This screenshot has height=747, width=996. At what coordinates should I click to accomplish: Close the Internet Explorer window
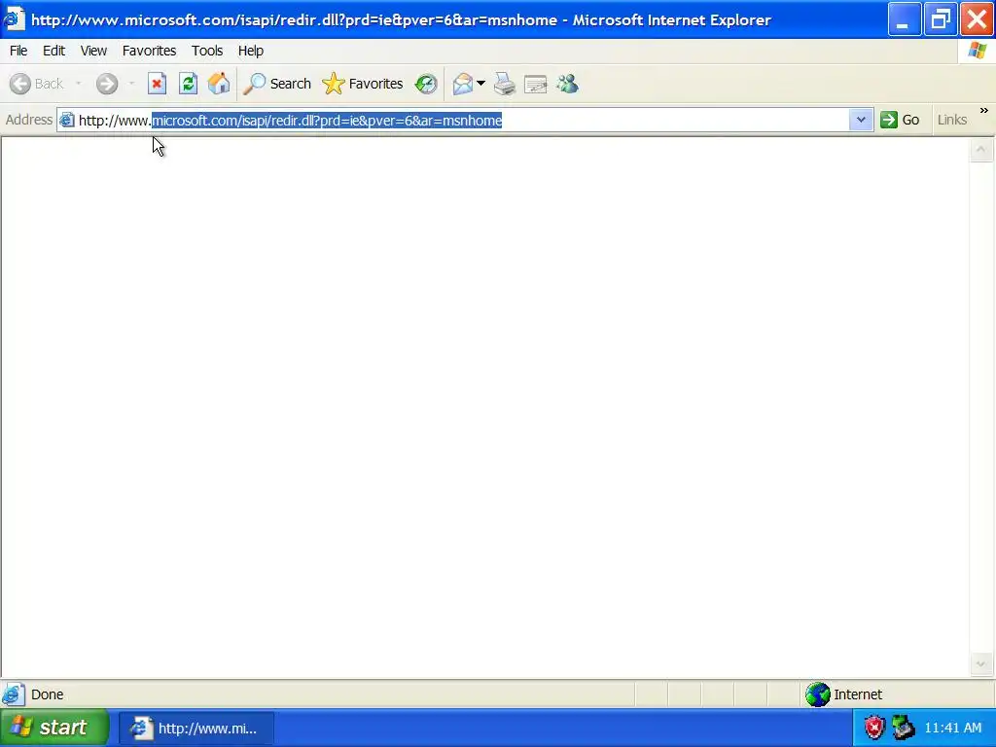pos(977,19)
